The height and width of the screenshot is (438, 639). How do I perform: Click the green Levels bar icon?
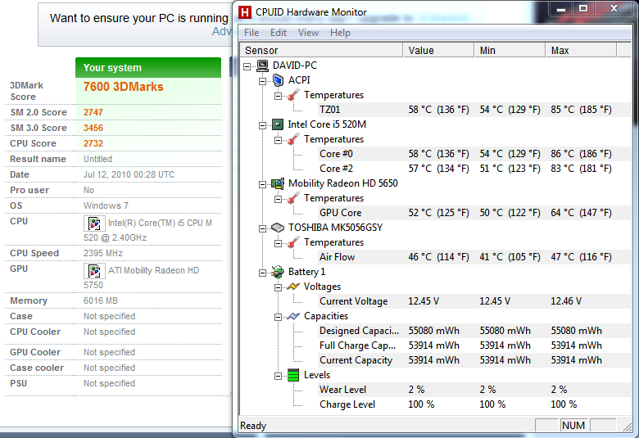point(293,375)
